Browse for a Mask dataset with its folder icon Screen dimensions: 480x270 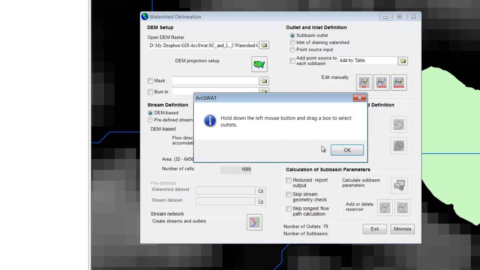(x=264, y=81)
